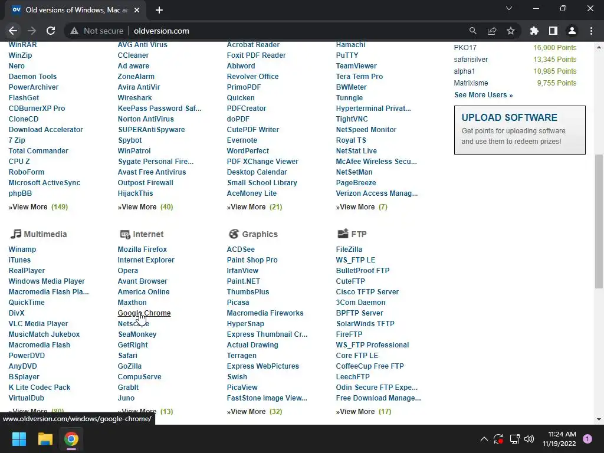The width and height of the screenshot is (604, 453).
Task: Close the Old versions of Windows tab
Action: click(x=137, y=10)
